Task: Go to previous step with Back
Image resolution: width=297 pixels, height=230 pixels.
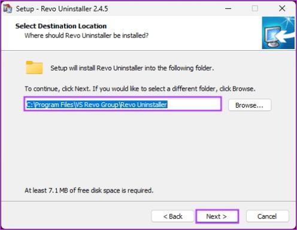Action: 172,216
